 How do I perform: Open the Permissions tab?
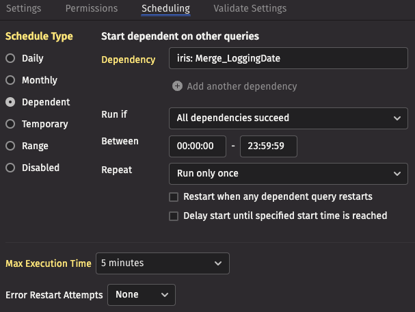click(92, 9)
